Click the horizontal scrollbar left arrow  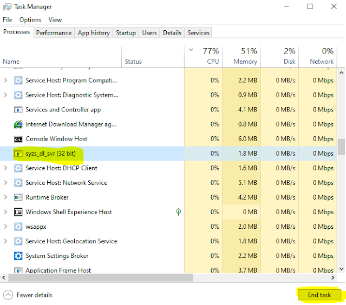[x=4, y=277]
